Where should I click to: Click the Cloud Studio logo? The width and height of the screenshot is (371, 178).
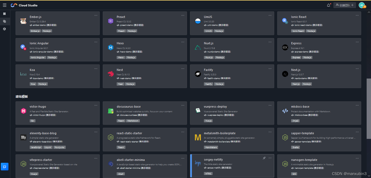pyautogui.click(x=24, y=5)
